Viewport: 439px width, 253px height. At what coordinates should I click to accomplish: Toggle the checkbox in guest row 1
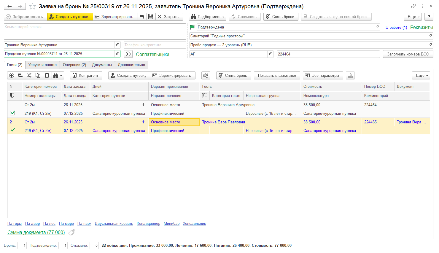pyautogui.click(x=12, y=113)
